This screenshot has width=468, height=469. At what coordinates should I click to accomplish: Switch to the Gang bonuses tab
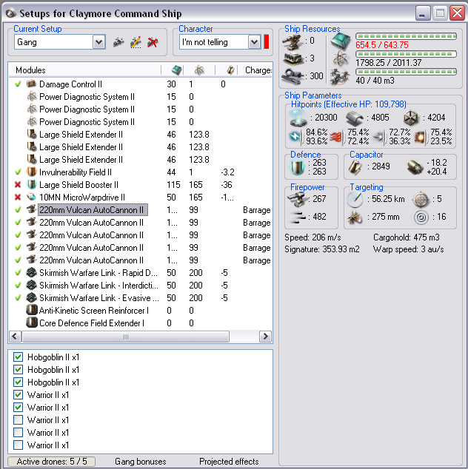141,461
